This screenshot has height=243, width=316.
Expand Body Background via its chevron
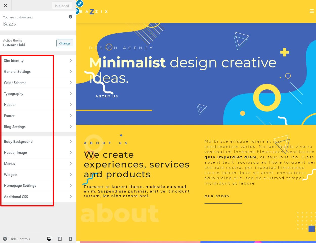71,141
